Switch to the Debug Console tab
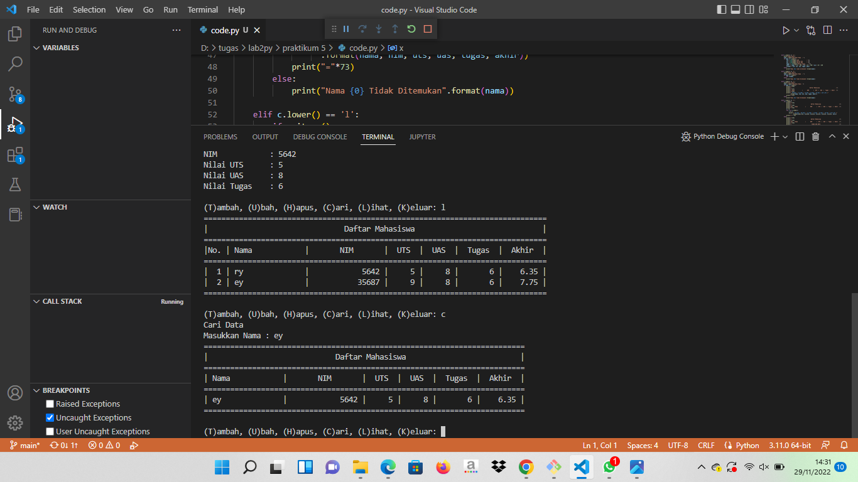The height and width of the screenshot is (482, 858). click(x=320, y=137)
